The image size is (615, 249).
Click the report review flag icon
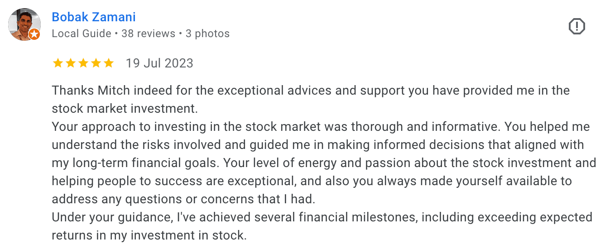click(x=577, y=27)
